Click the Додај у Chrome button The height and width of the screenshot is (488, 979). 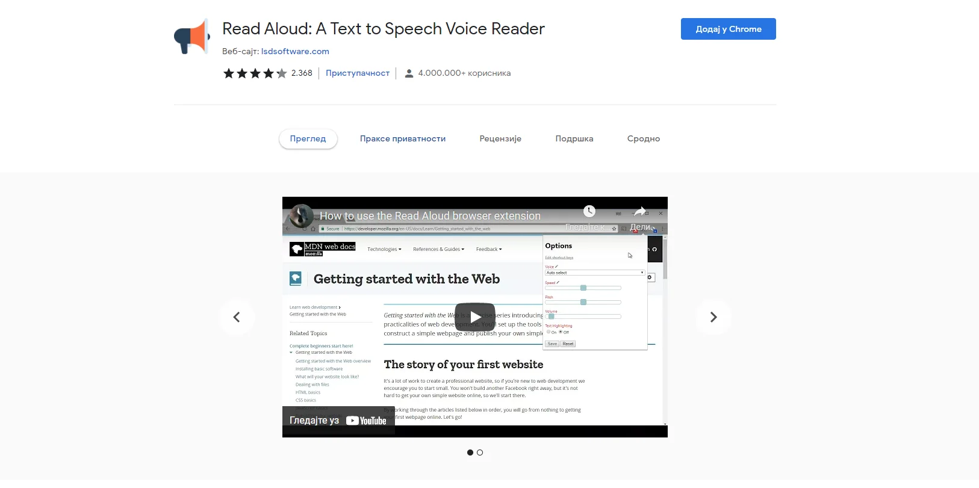[728, 29]
